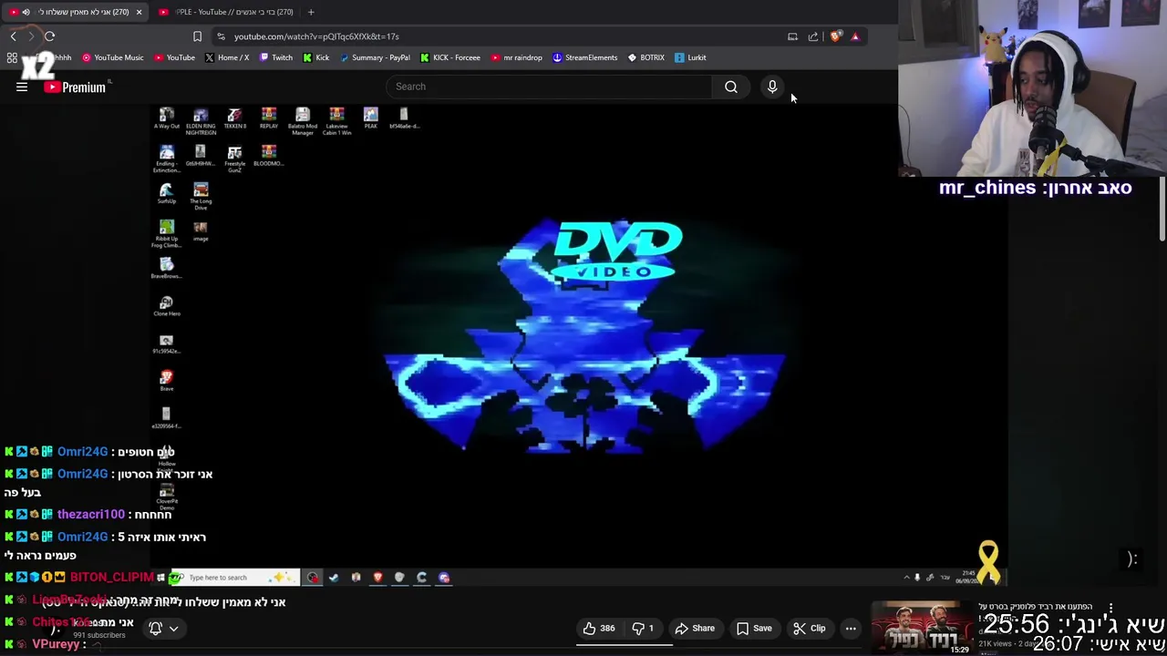Open the Brave Shields lion icon
The width and height of the screenshot is (1167, 656).
pyautogui.click(x=835, y=36)
